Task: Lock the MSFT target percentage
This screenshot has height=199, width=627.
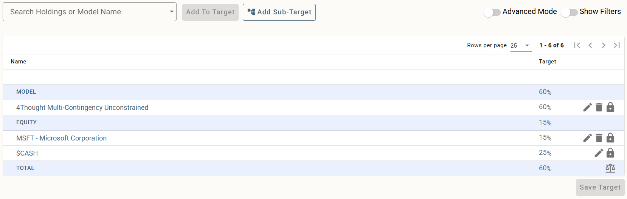Action: tap(610, 138)
